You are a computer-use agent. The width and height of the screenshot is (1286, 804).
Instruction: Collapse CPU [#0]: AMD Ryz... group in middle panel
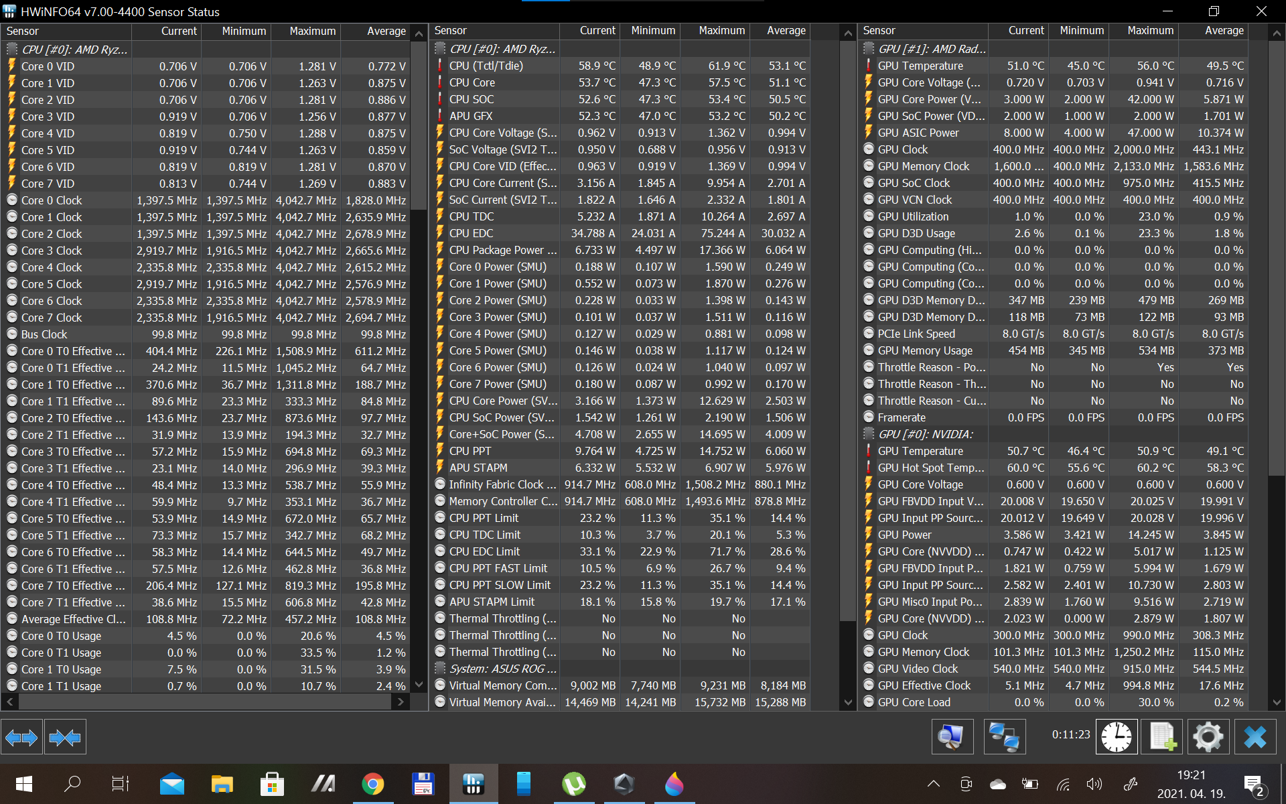tap(440, 49)
